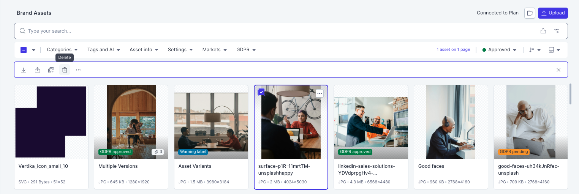Viewport: 579px width, 194px height.
Task: Click GDPR approved label on linkedin-sales-solutions card
Action: pyautogui.click(x=355, y=152)
